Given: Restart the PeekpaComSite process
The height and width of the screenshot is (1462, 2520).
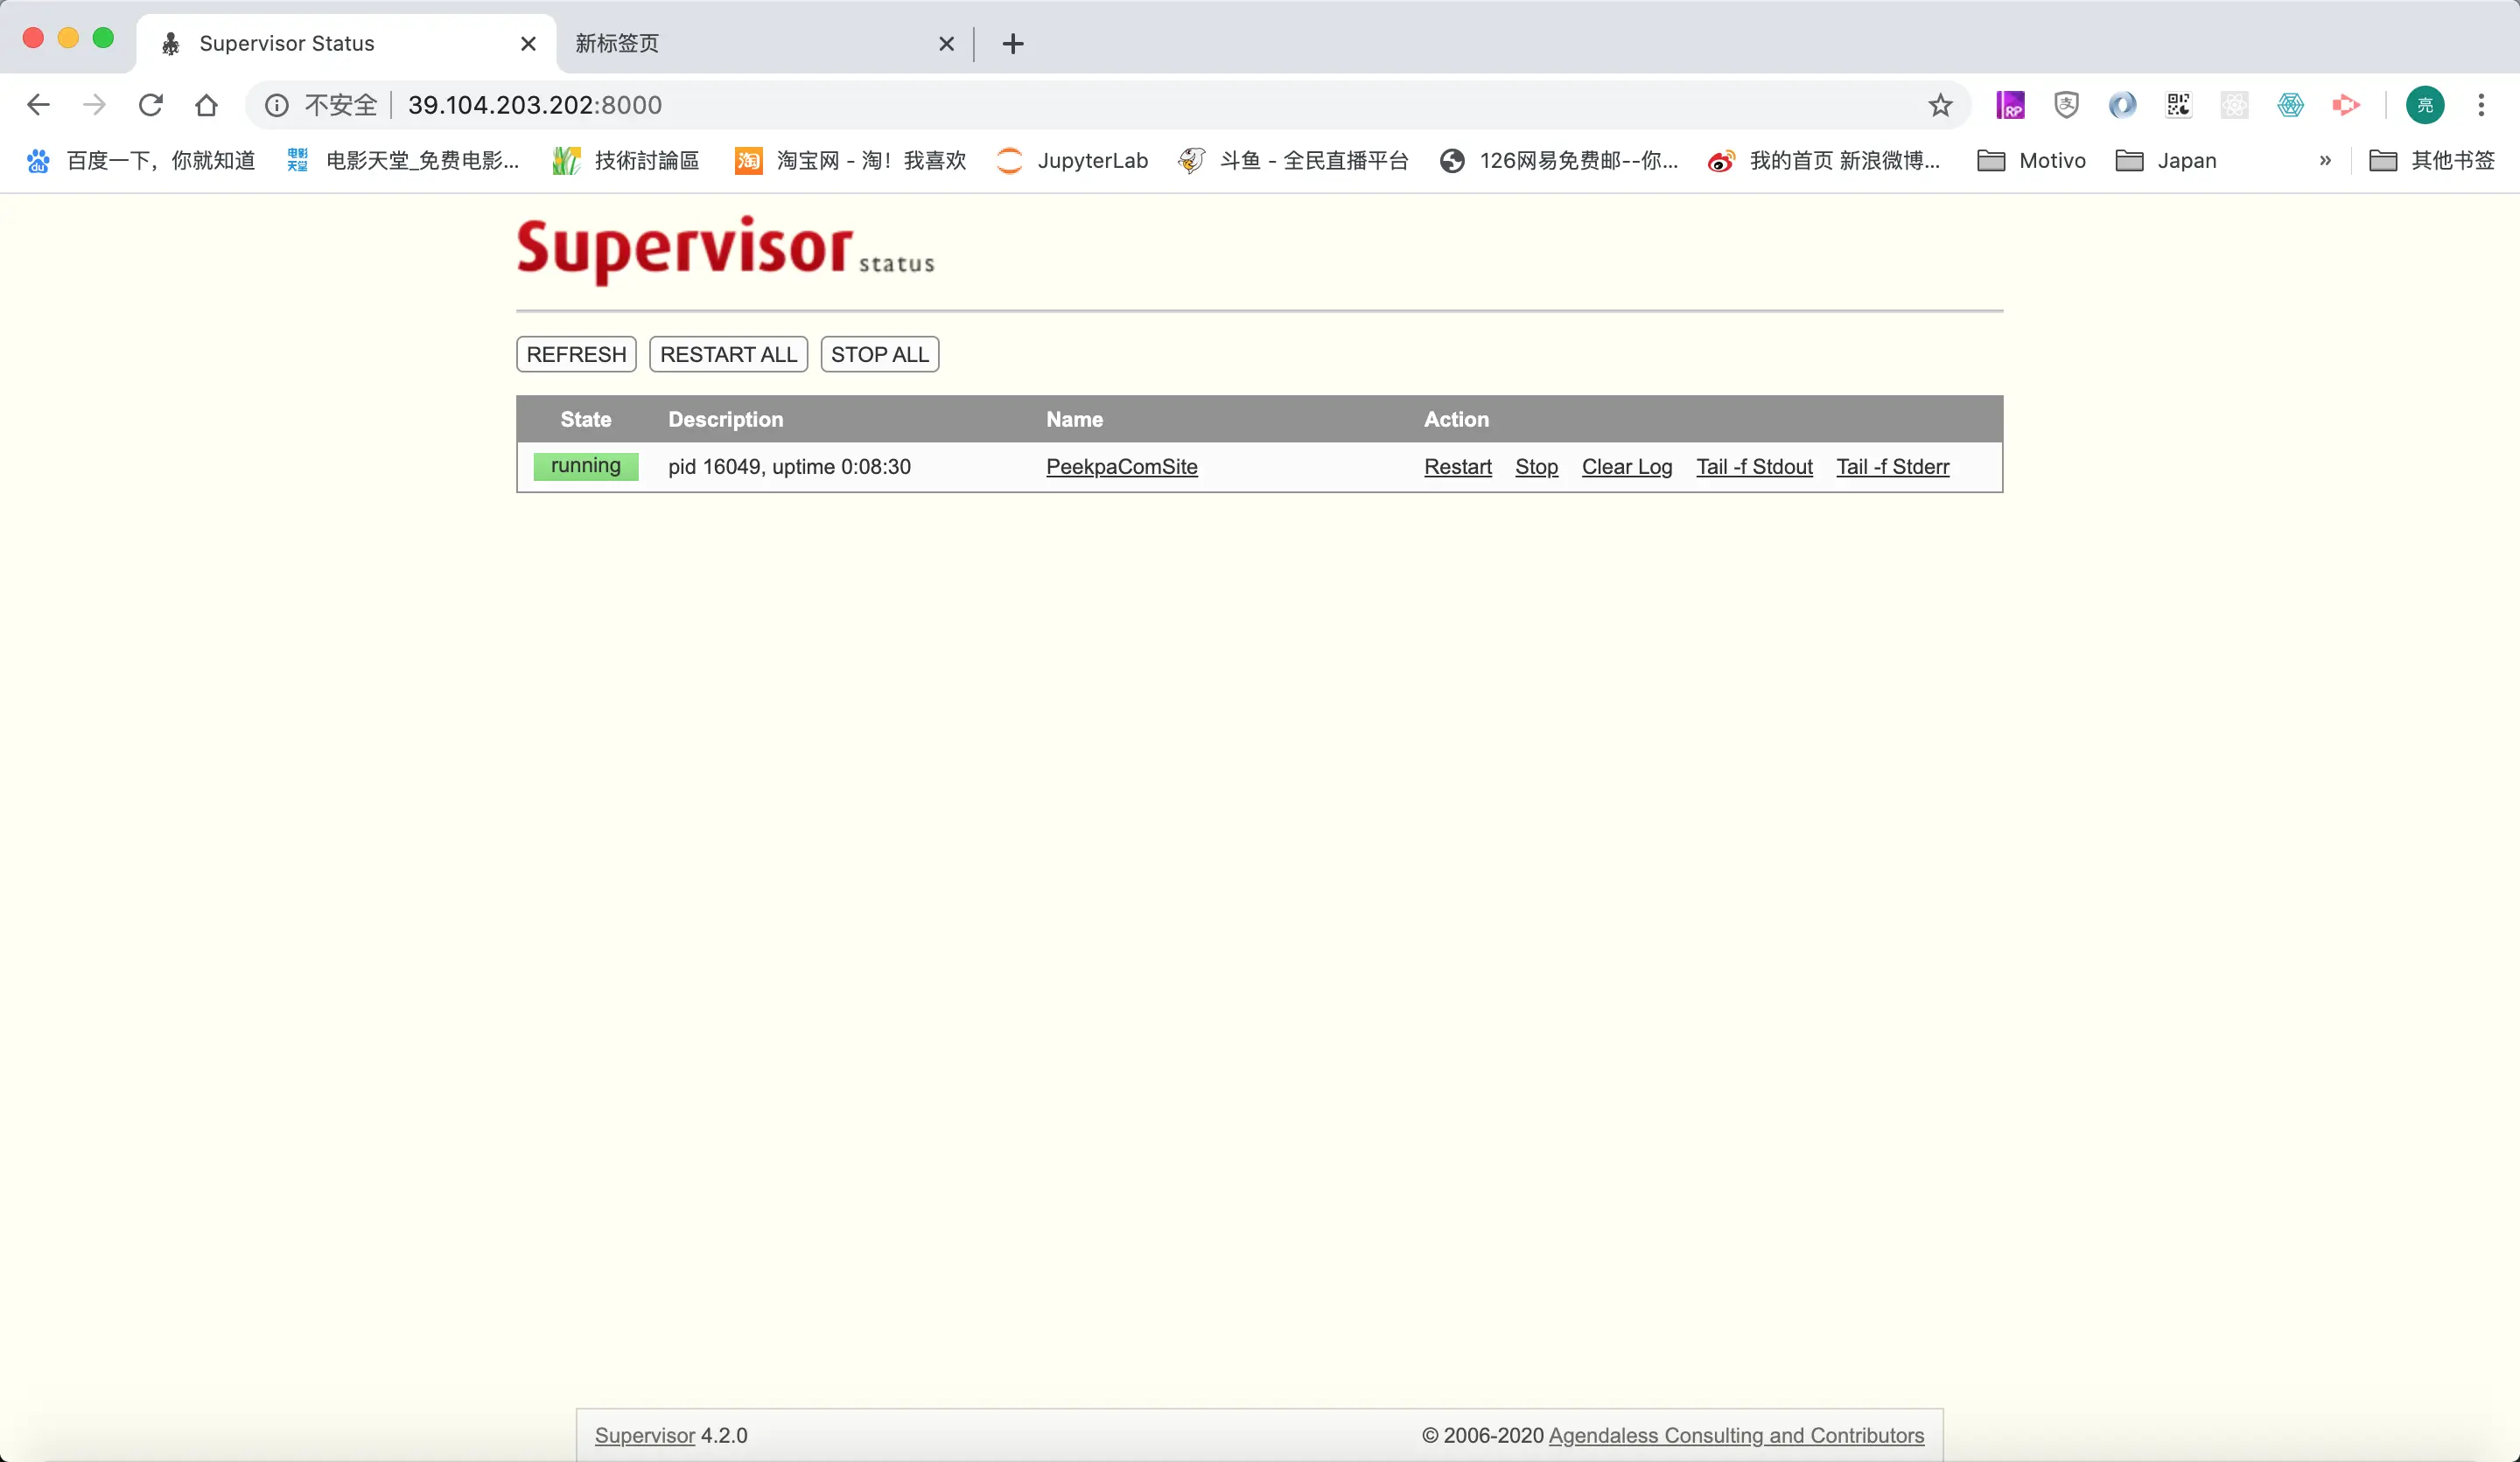Looking at the screenshot, I should (x=1458, y=467).
